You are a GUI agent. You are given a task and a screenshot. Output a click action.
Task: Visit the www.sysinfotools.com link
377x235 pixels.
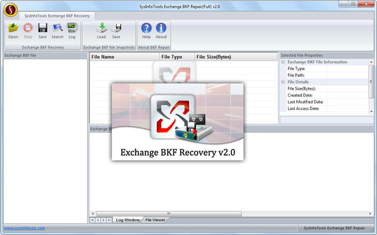24,228
